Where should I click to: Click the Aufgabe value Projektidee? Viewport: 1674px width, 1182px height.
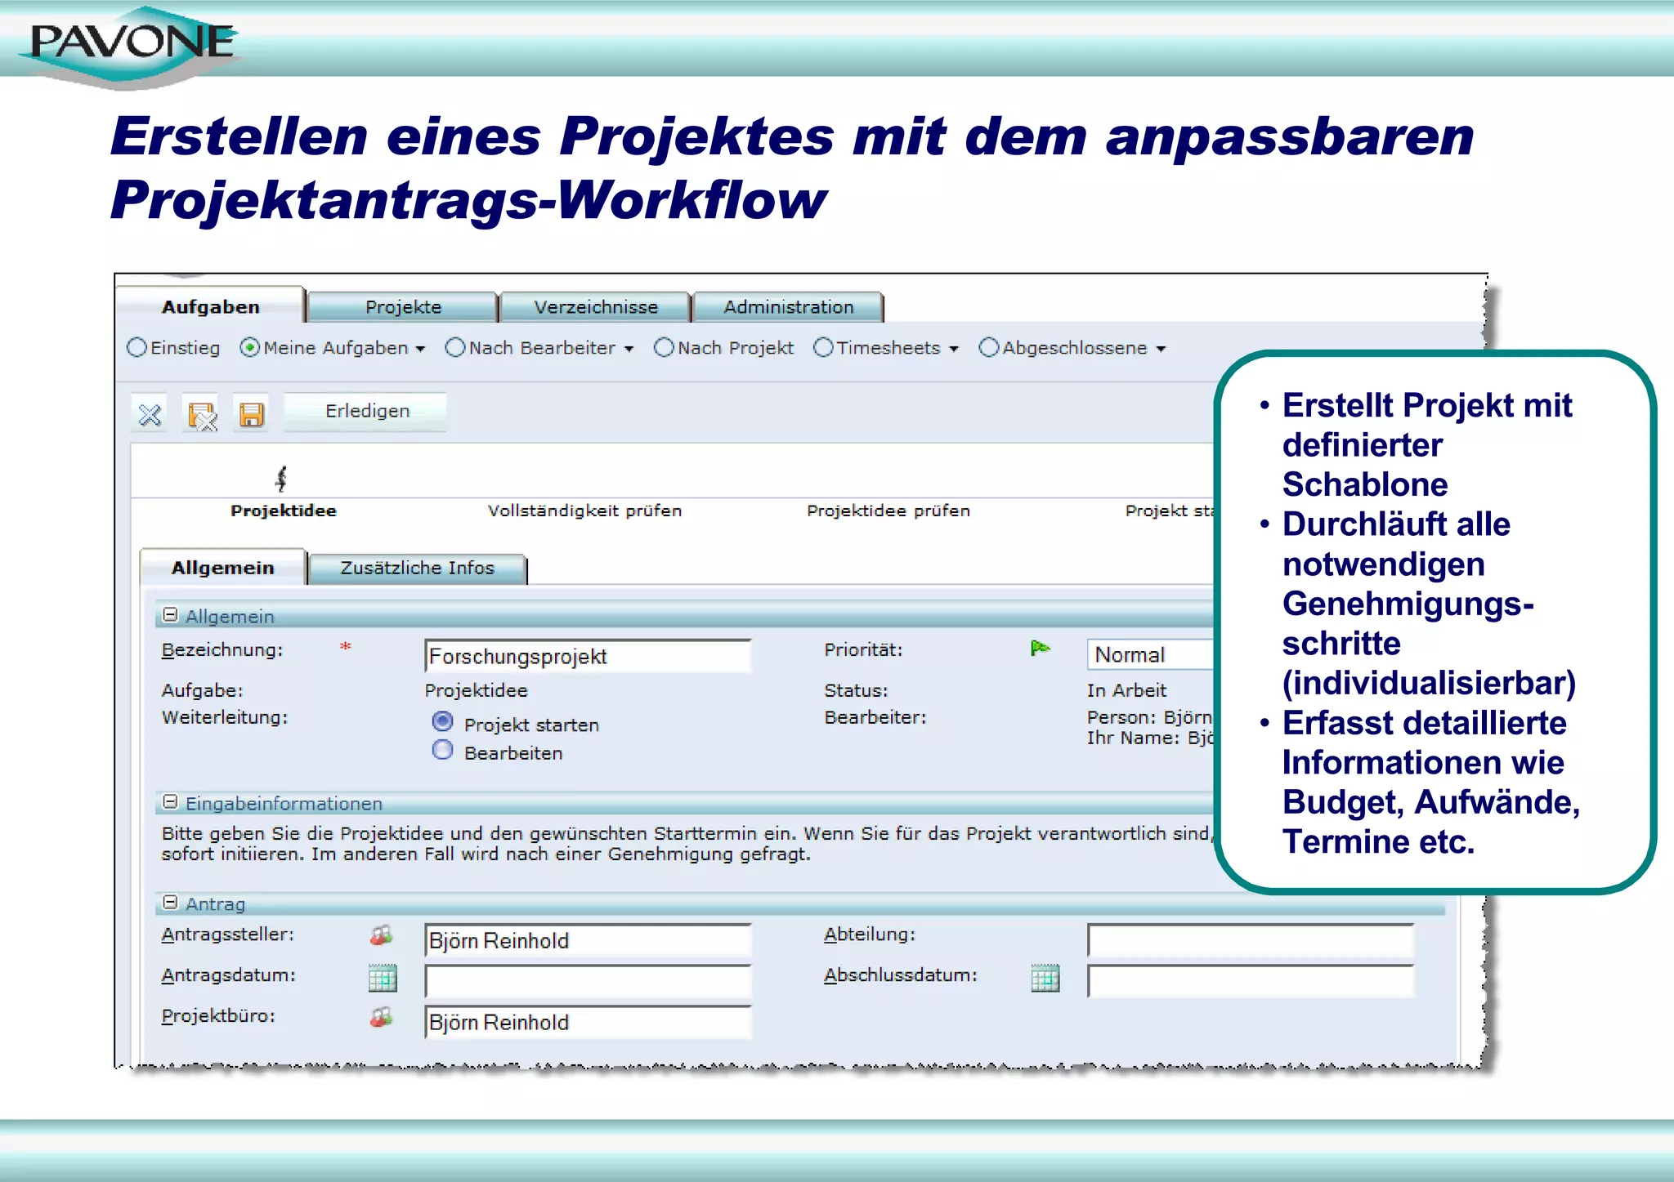[477, 690]
